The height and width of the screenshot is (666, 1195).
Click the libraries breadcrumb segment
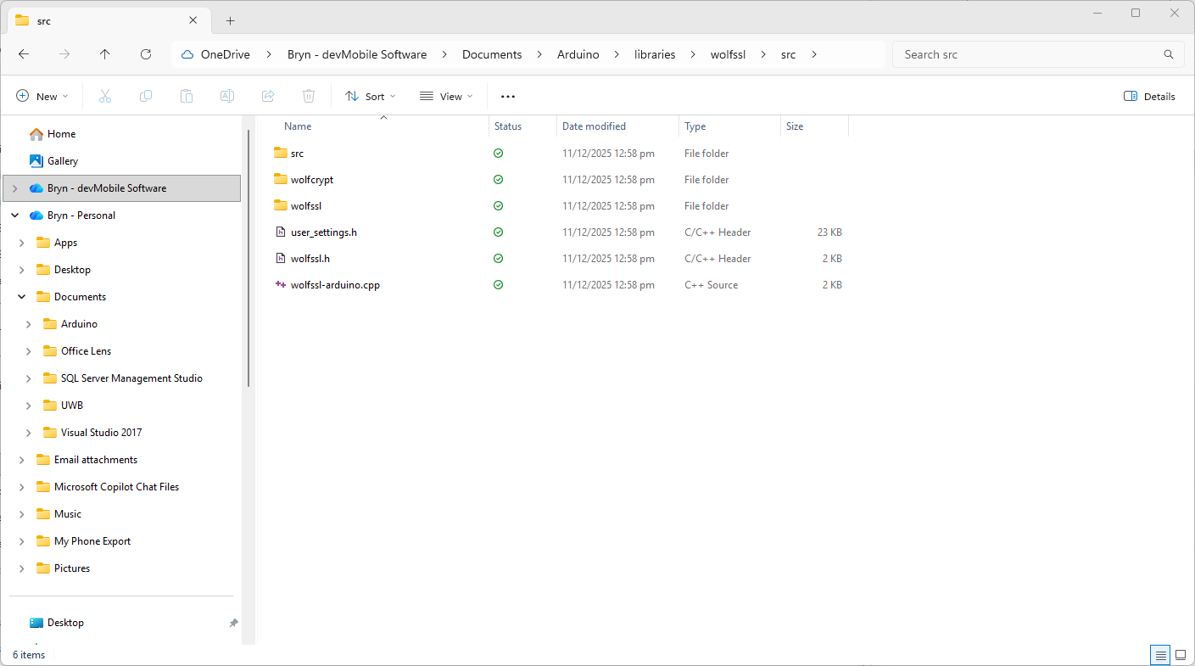655,54
